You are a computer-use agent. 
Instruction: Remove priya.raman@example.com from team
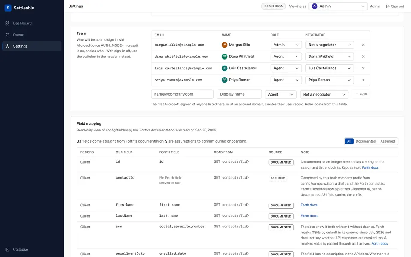pyautogui.click(x=363, y=80)
